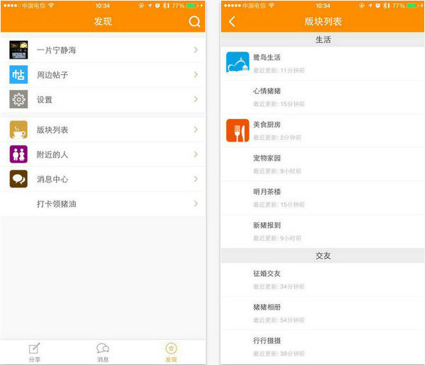Open the 行行摄摄 board
Viewport: 425px width, 365px height.
[x=322, y=347]
